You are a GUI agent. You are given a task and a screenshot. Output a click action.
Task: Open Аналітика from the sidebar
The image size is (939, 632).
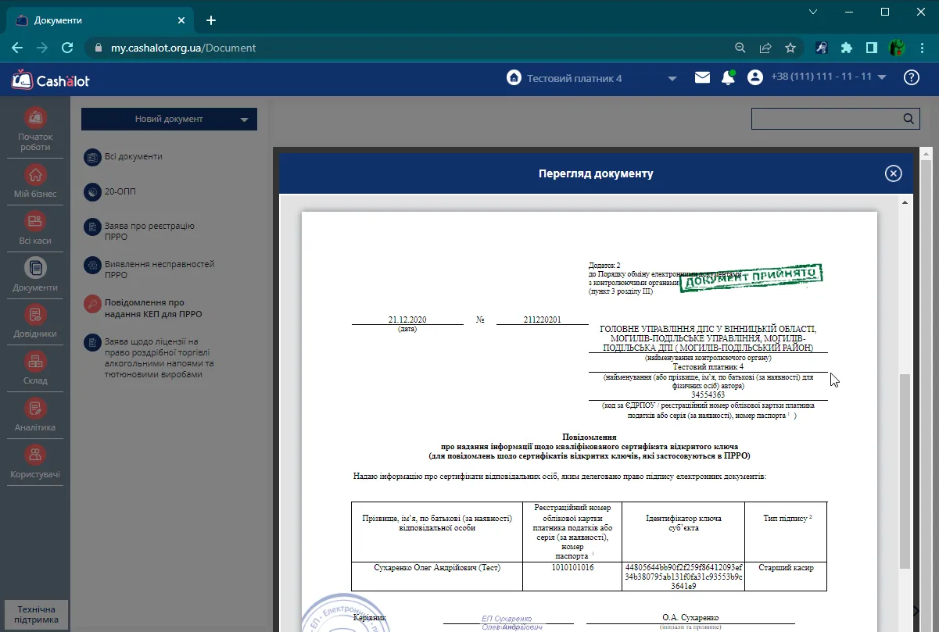34,415
